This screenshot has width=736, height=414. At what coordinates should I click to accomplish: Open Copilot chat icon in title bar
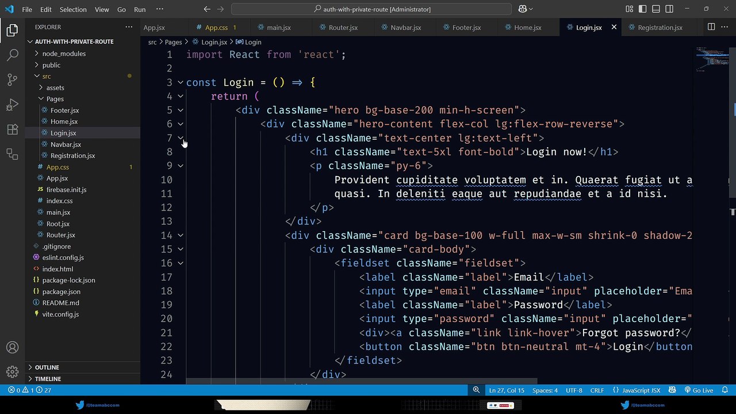pos(523,9)
